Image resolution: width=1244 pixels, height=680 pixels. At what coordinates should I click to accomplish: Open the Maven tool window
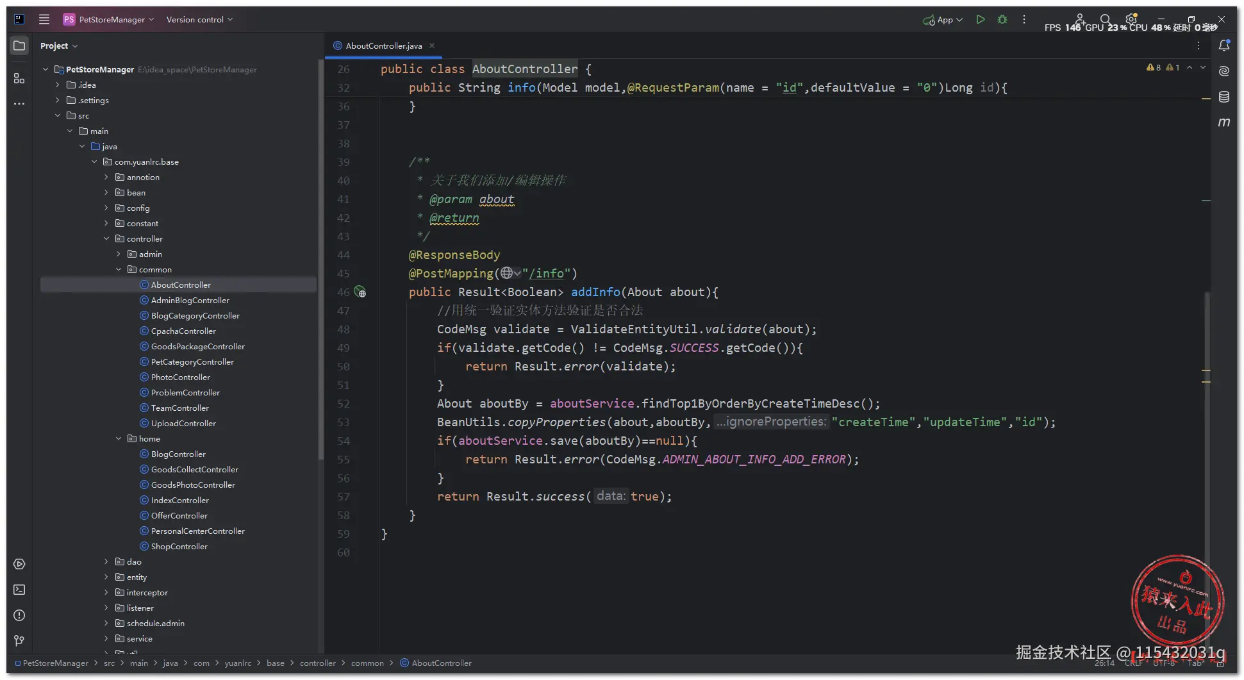click(x=1224, y=122)
